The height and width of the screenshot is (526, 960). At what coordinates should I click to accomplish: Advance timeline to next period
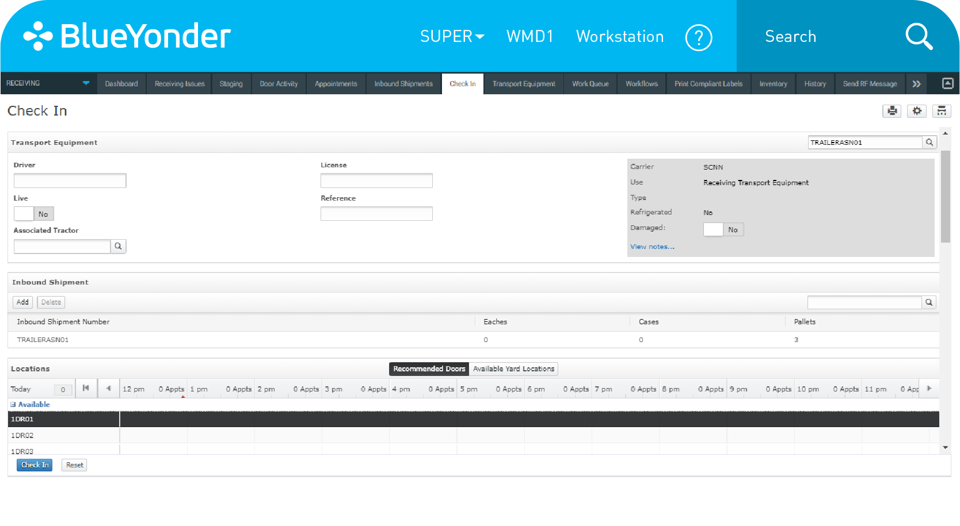(x=929, y=389)
